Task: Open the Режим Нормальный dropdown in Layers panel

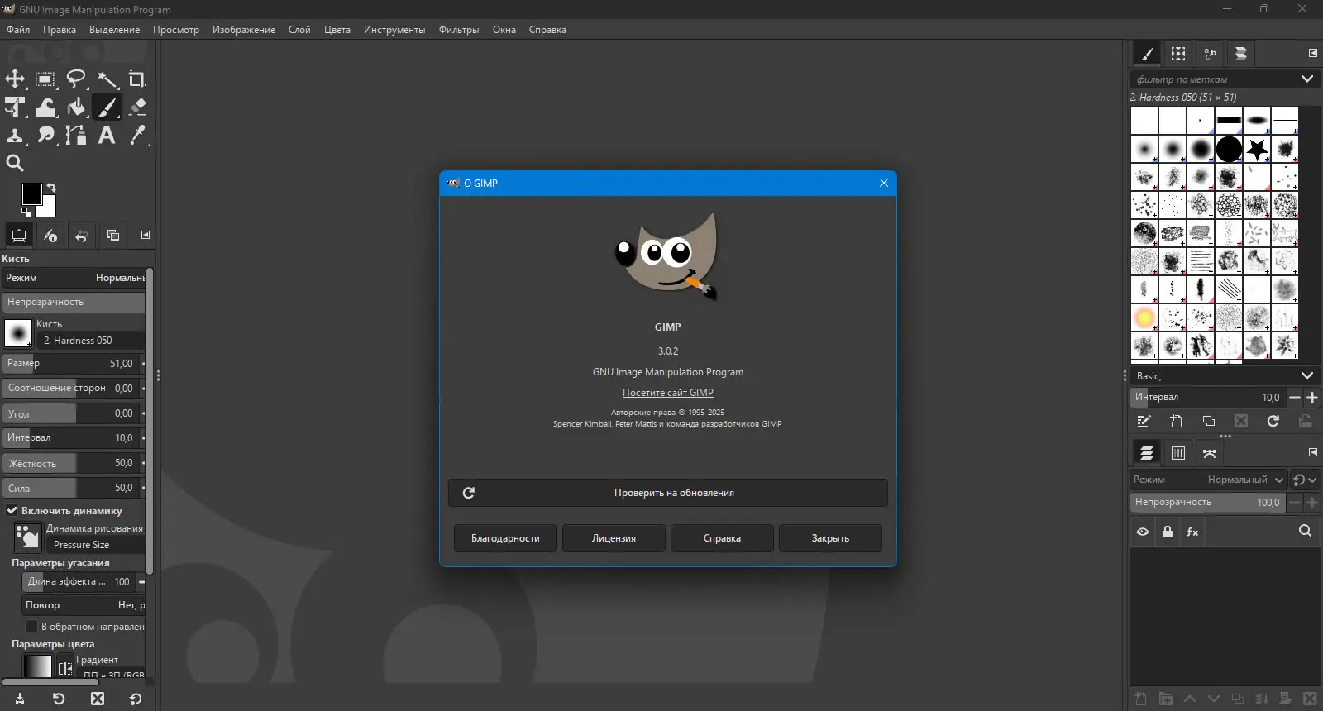Action: 1208,480
